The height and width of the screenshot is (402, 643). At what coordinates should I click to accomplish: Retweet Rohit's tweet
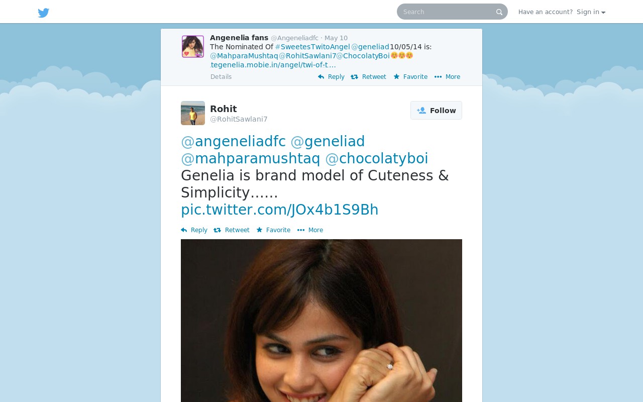(231, 230)
